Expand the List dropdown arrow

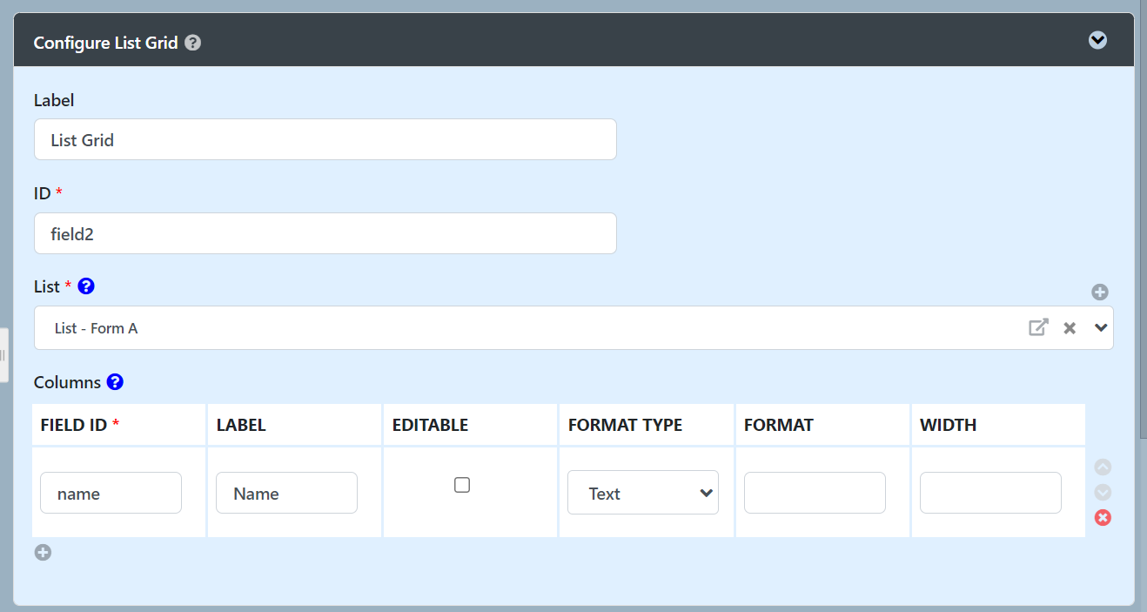1101,328
